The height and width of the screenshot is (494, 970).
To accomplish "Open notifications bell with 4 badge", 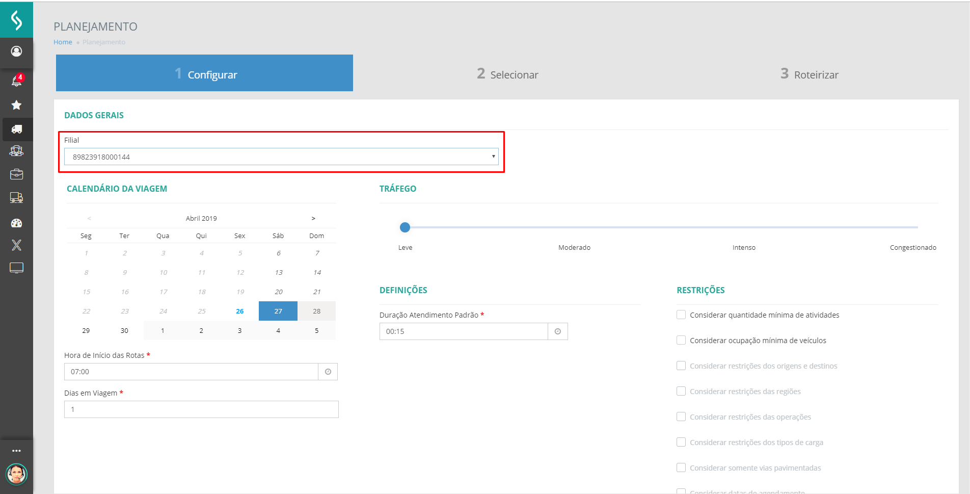I will 17,80.
